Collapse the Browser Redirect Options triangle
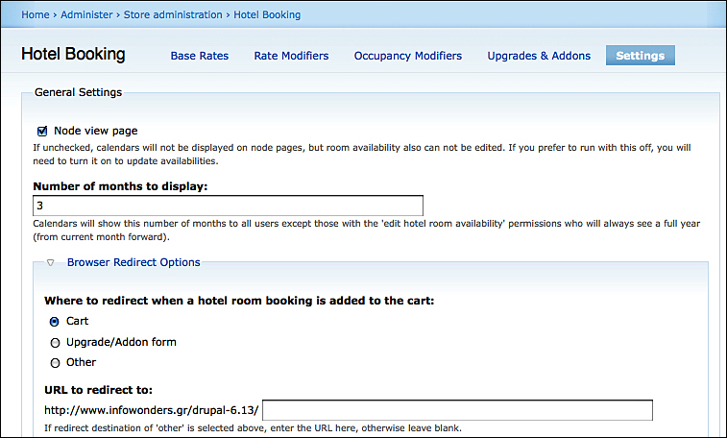The height and width of the screenshot is (438, 727). 50,262
